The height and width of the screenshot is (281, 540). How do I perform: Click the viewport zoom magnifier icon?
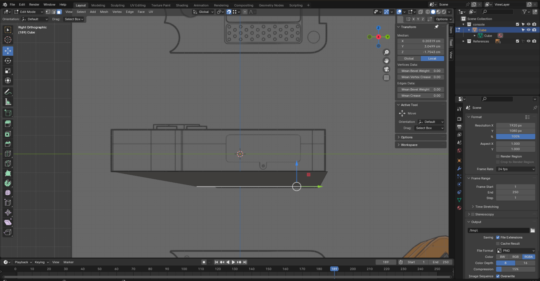click(x=386, y=52)
